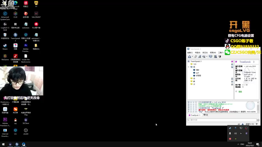
Task: Open the iCUE desktop shortcut
Action: (x=15, y=15)
